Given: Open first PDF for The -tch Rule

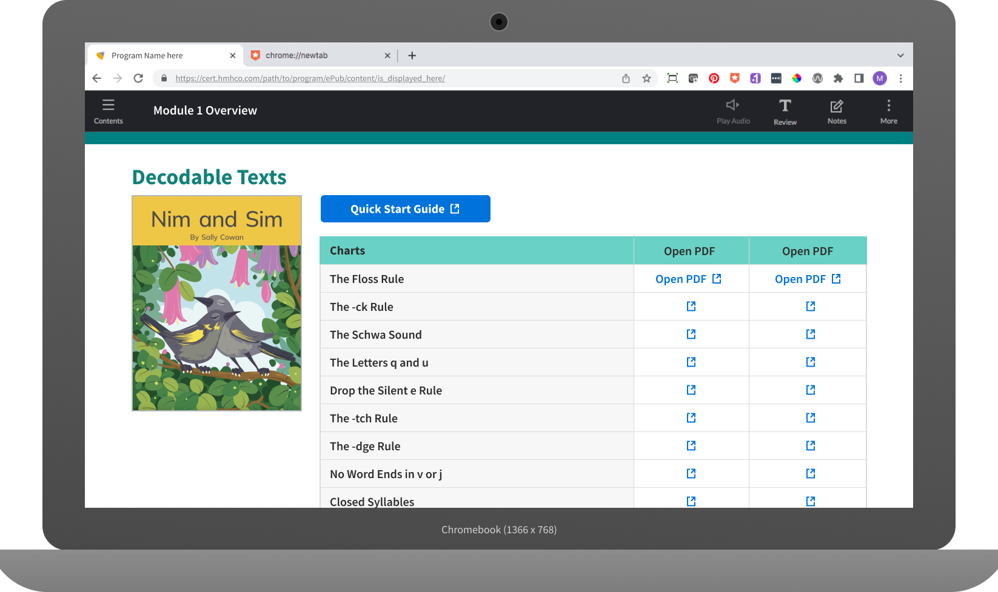Looking at the screenshot, I should [x=691, y=418].
